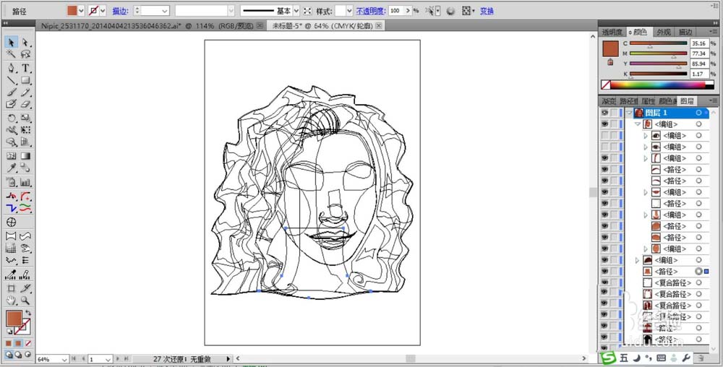
Task: Select the Magic Wand tool
Action: pyautogui.click(x=12, y=54)
